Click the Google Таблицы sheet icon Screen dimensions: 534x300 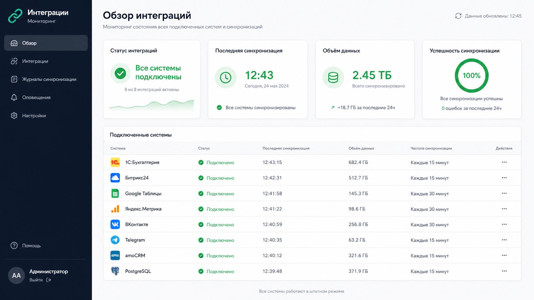coord(115,194)
